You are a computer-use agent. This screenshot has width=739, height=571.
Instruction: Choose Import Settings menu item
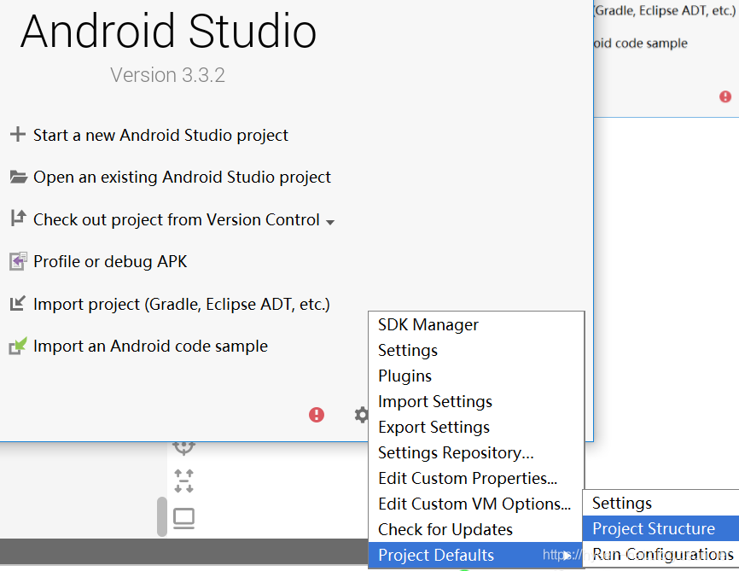click(476, 402)
